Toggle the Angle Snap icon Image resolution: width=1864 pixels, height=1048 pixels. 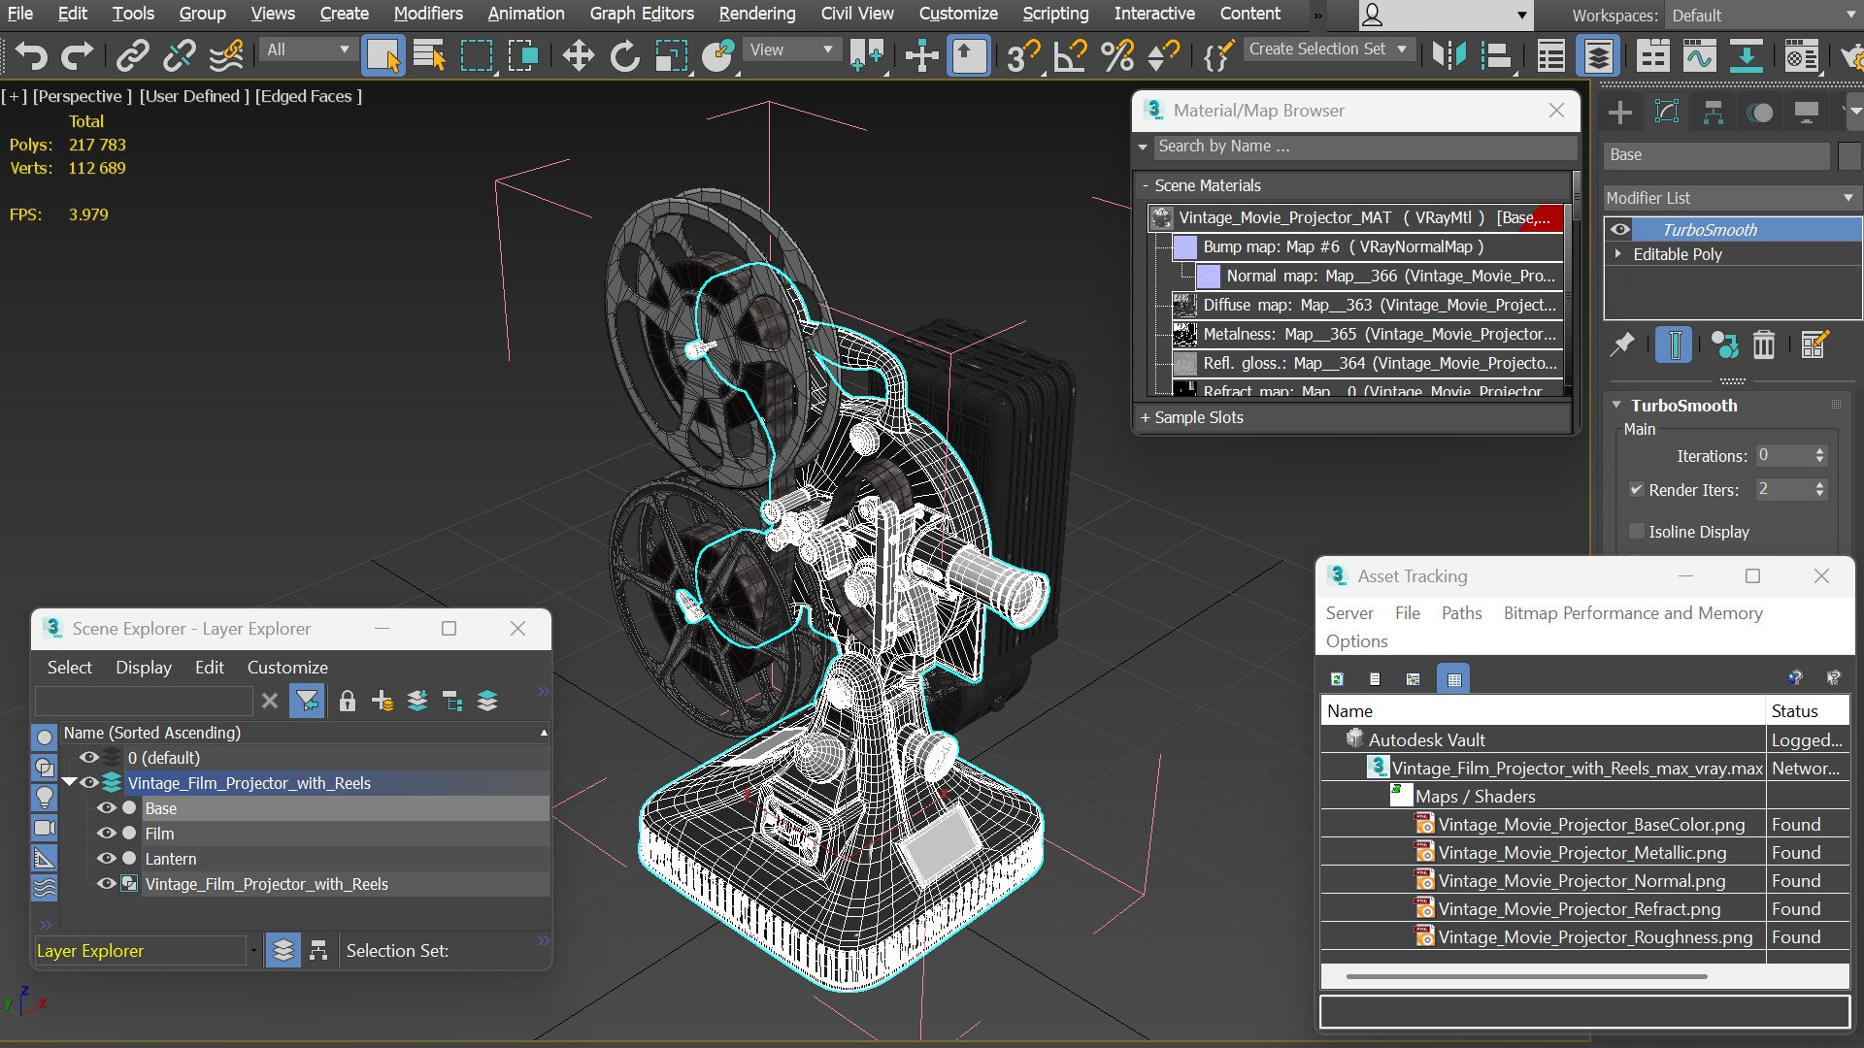pyautogui.click(x=1070, y=55)
